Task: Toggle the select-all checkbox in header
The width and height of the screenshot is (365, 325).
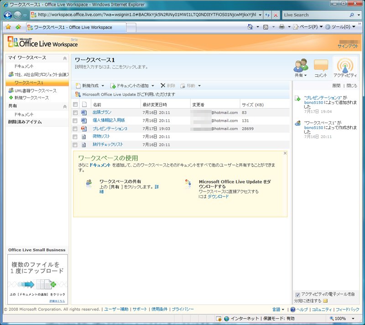Action: (x=75, y=104)
